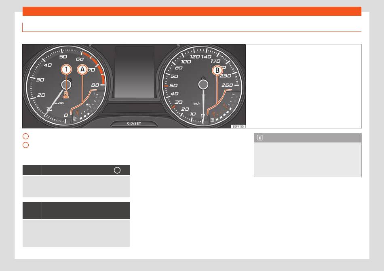384x271 pixels.
Task: Click the orange CNG warning lamp icon
Action: tap(66, 95)
